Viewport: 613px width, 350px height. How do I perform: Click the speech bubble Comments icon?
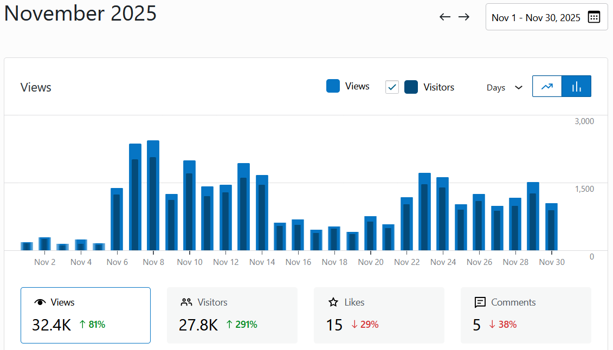[480, 302]
